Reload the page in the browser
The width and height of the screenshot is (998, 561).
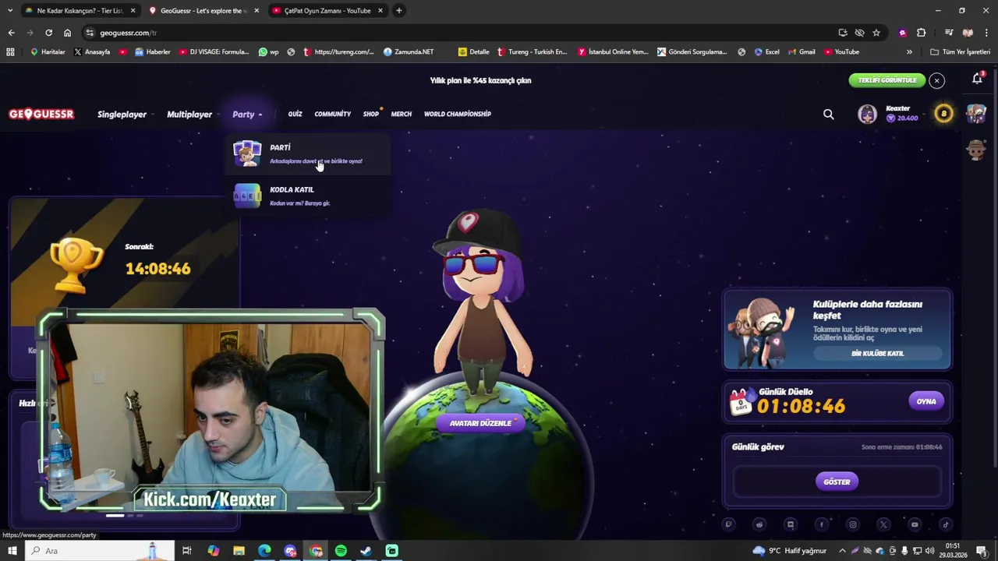point(48,33)
